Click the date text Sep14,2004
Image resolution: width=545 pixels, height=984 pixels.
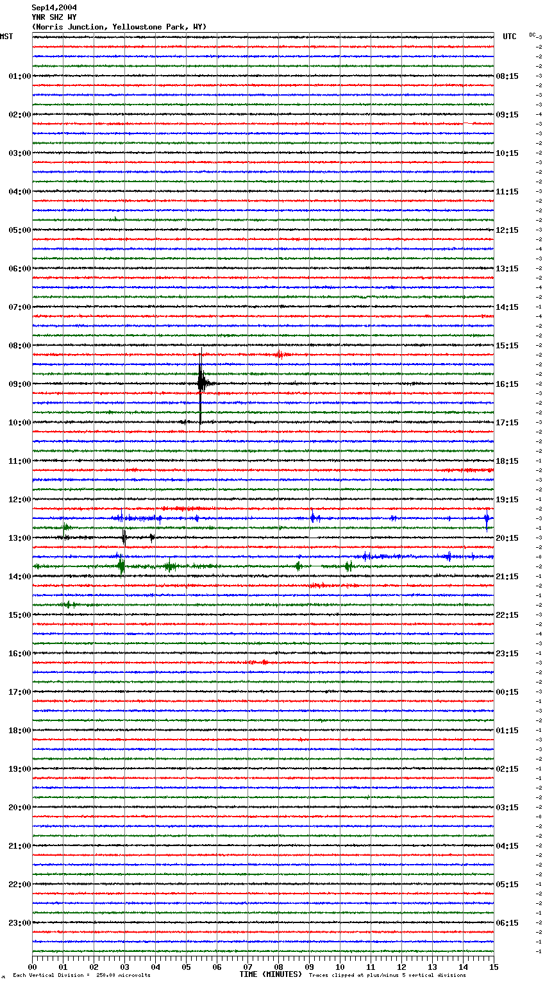coord(54,8)
